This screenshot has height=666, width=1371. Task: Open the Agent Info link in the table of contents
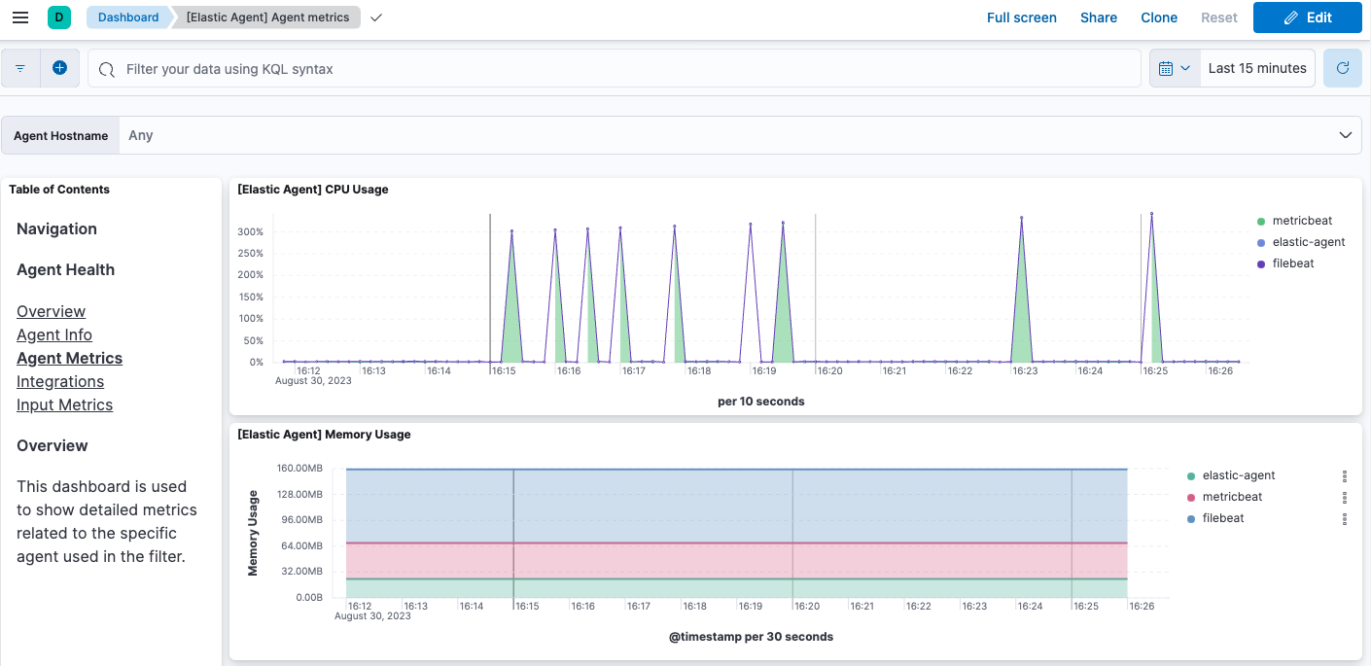tap(54, 334)
